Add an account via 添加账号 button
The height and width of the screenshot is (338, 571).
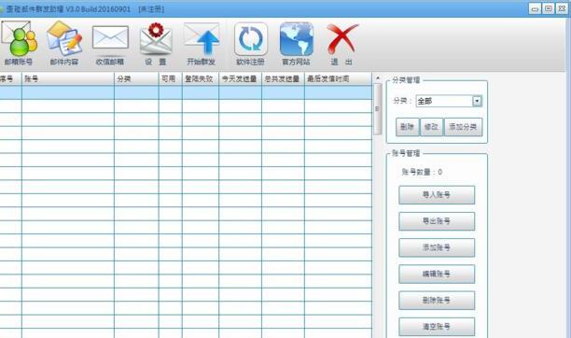coord(437,247)
